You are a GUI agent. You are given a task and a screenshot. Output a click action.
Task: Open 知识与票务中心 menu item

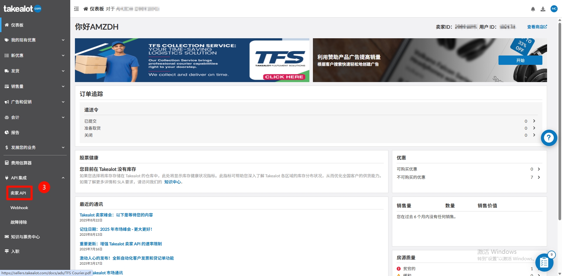coord(35,237)
